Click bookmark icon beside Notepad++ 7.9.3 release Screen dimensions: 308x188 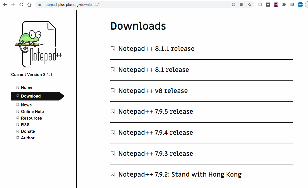[x=113, y=153]
